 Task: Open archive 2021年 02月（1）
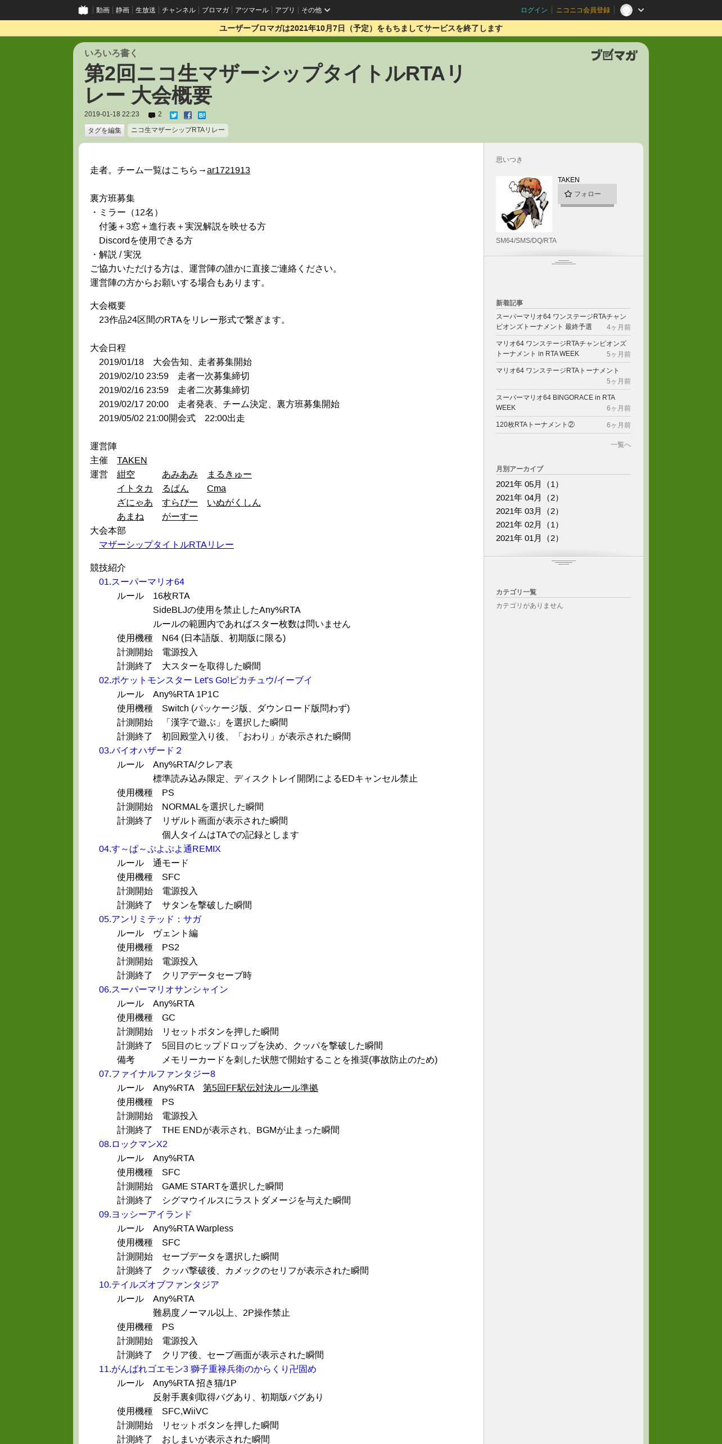click(x=529, y=525)
